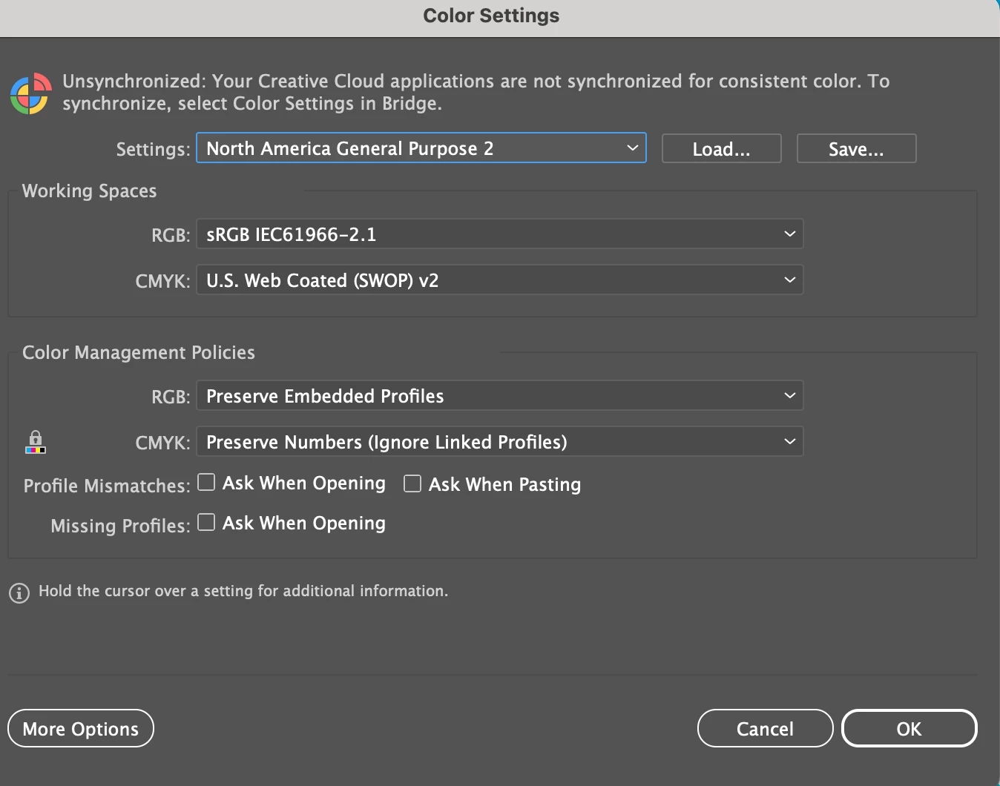1000x786 pixels.
Task: Confirm settings with the OK button
Action: (x=909, y=729)
